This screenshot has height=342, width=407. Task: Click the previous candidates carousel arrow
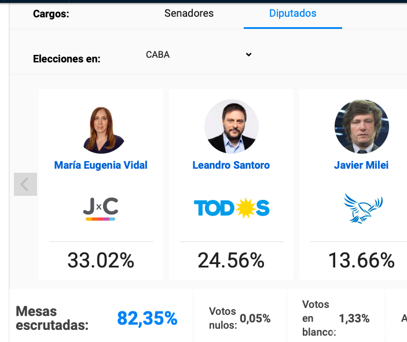(x=25, y=184)
